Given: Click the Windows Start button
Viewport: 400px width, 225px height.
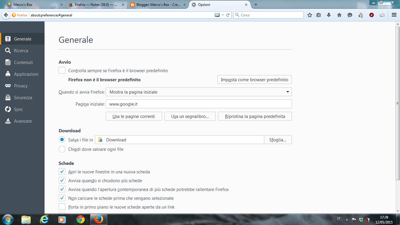Looking at the screenshot, I should click(7, 219).
